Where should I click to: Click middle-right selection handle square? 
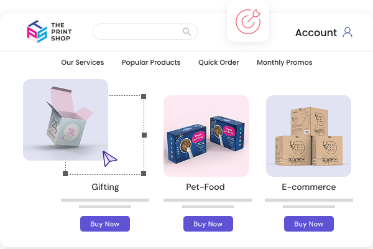click(144, 135)
